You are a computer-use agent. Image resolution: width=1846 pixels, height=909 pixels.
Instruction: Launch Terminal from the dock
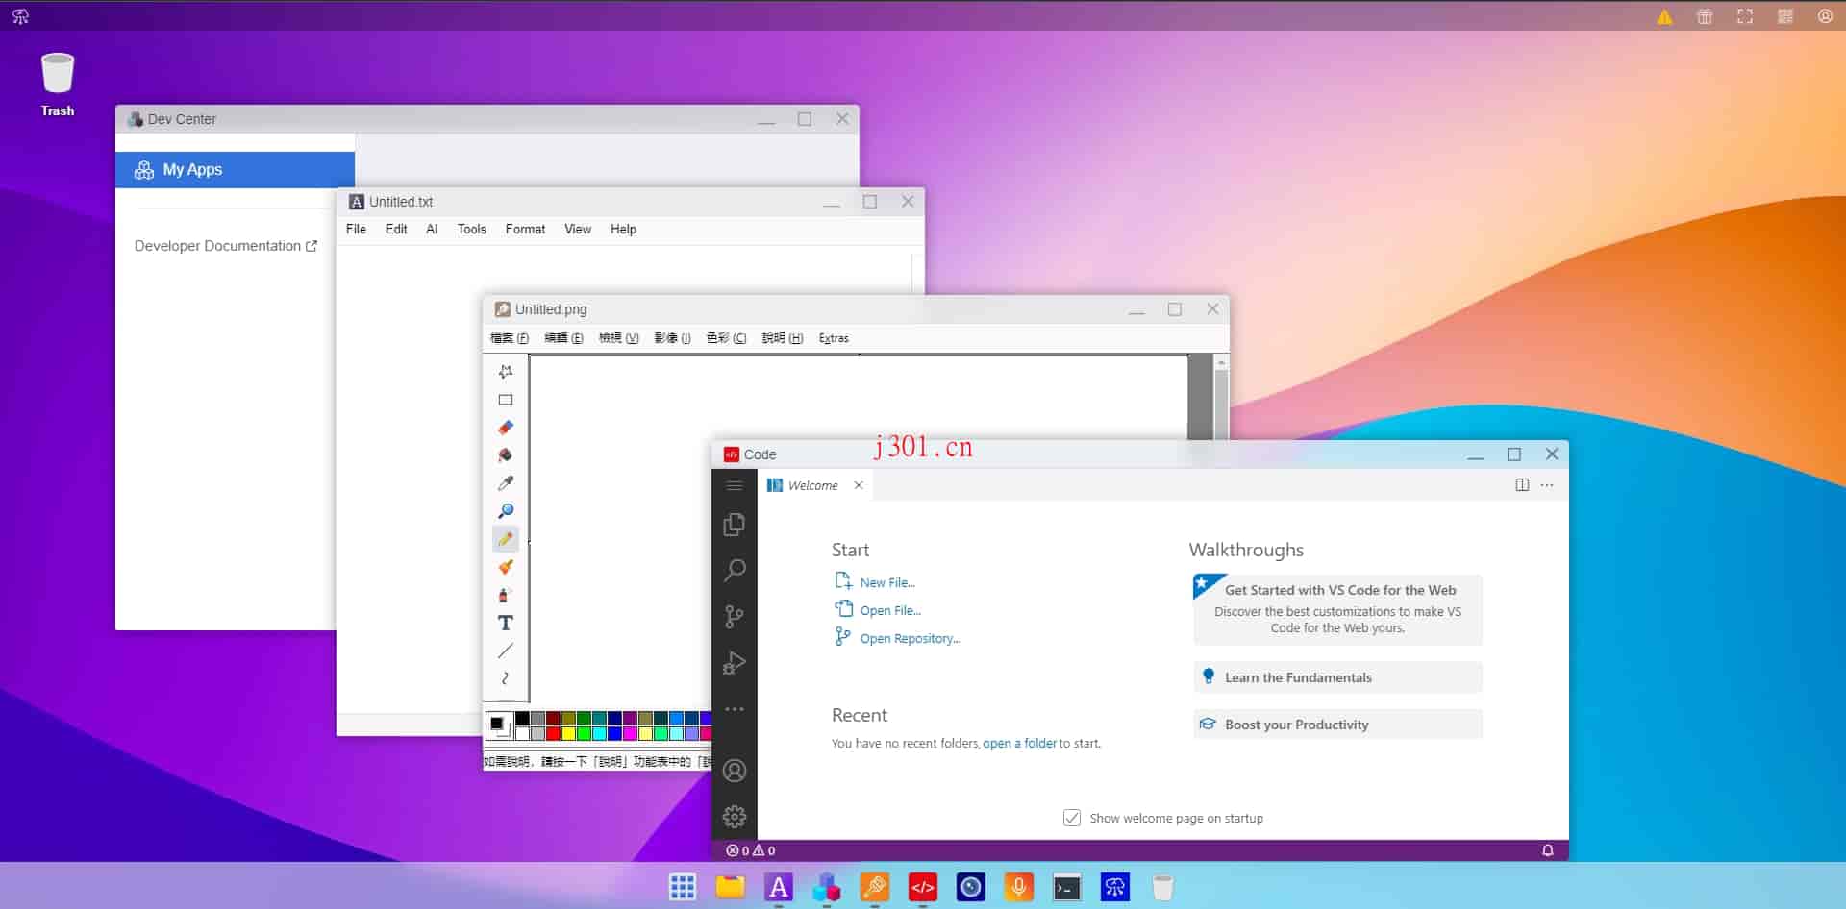click(x=1066, y=887)
